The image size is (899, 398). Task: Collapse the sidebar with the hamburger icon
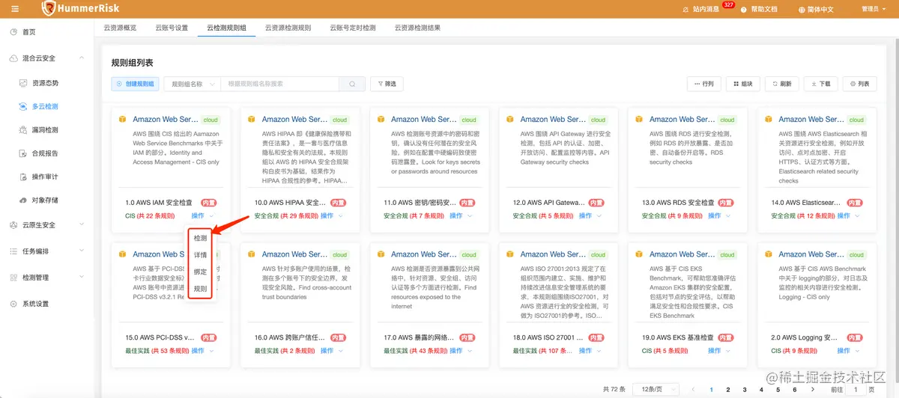[16, 9]
